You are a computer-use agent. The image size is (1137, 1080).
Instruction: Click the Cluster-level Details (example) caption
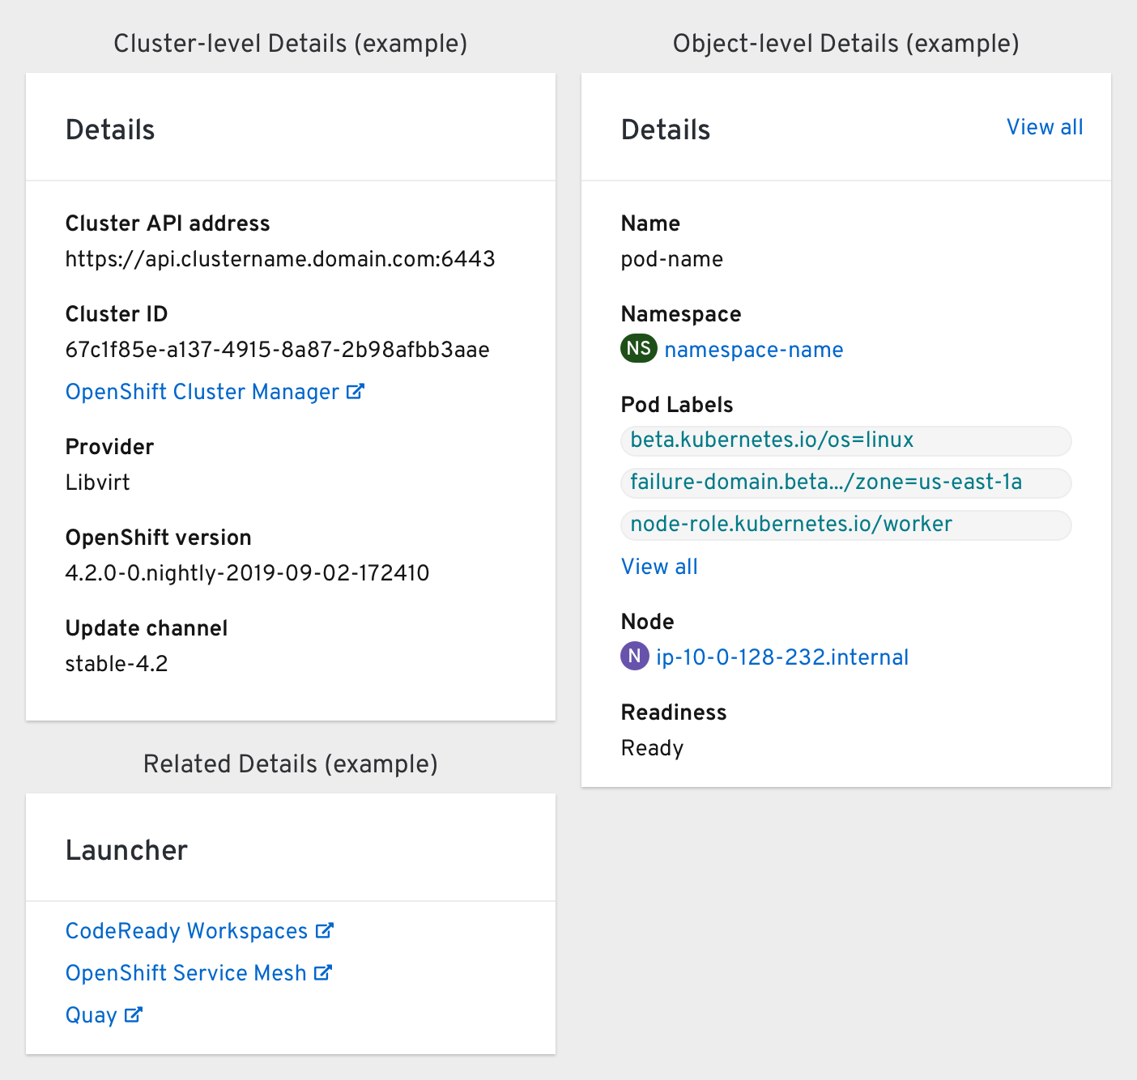(x=291, y=44)
